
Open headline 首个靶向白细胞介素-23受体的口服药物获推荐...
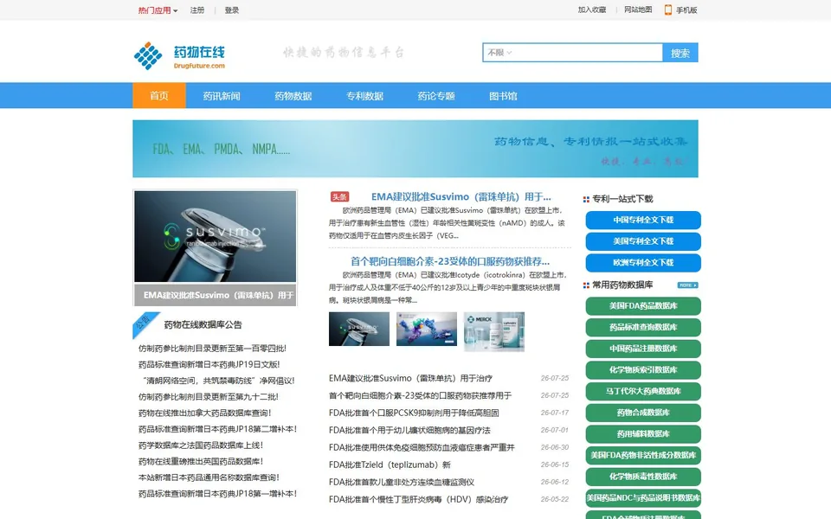[450, 261]
